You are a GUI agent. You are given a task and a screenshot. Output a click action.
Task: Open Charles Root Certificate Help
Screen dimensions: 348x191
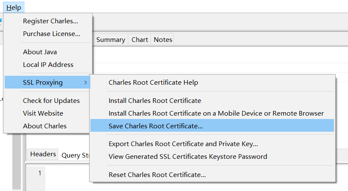(212, 83)
